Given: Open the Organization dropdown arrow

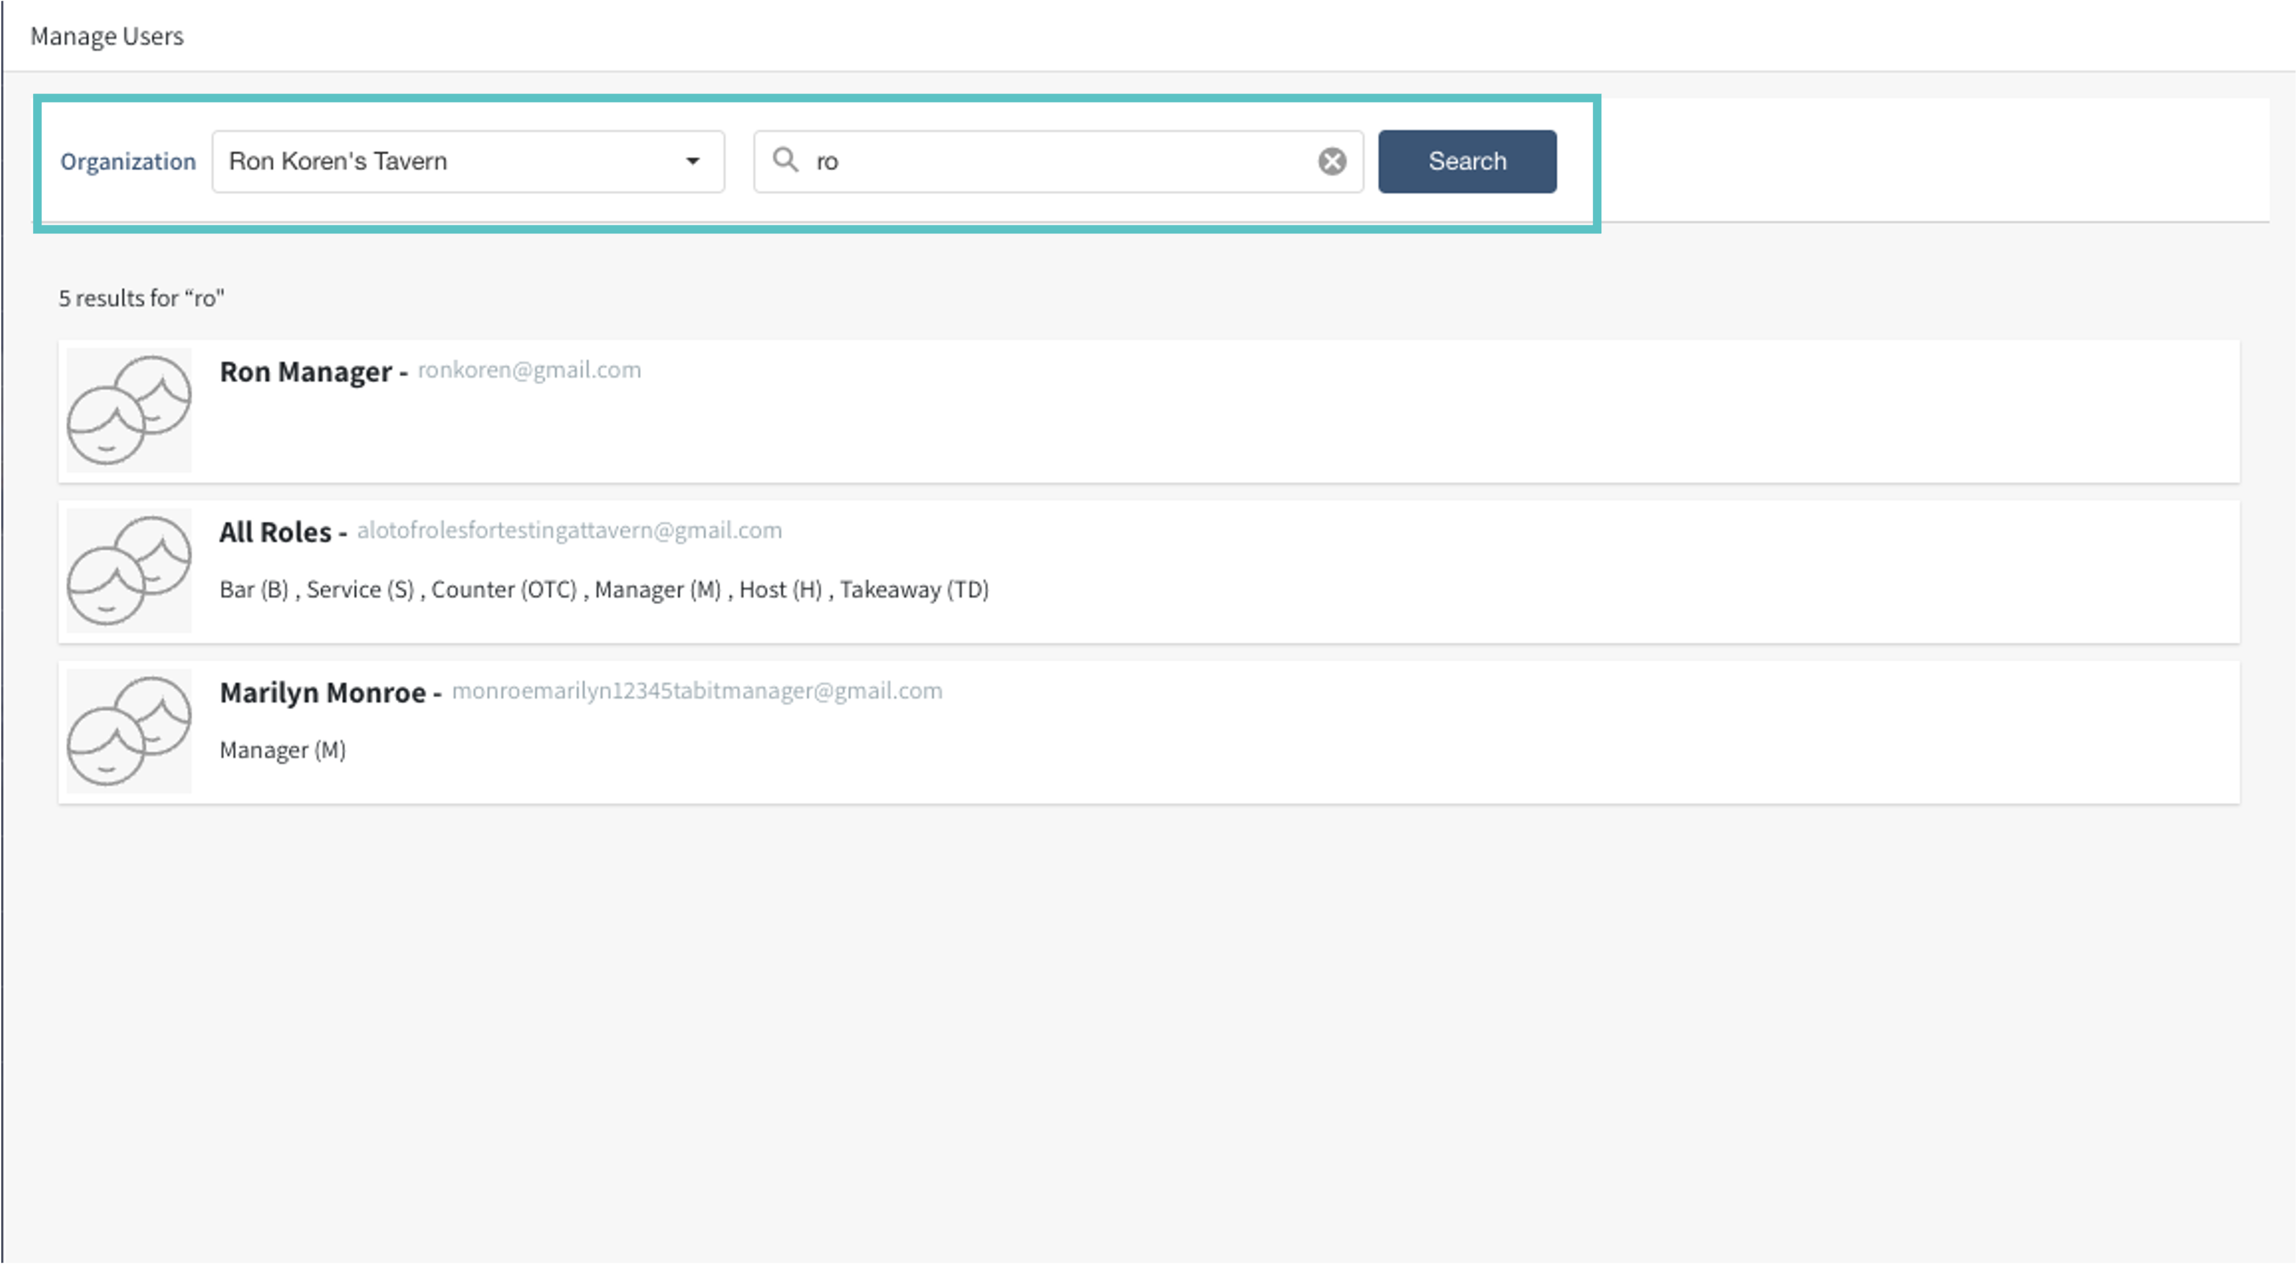Looking at the screenshot, I should 693,161.
